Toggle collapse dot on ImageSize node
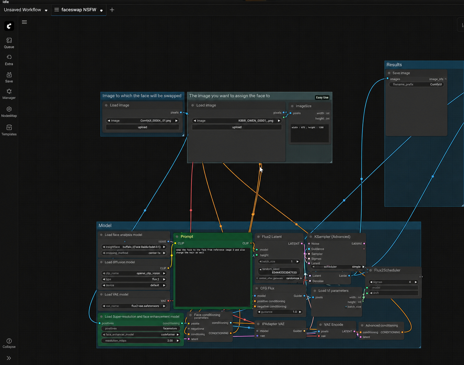This screenshot has height=365, width=464. click(293, 106)
